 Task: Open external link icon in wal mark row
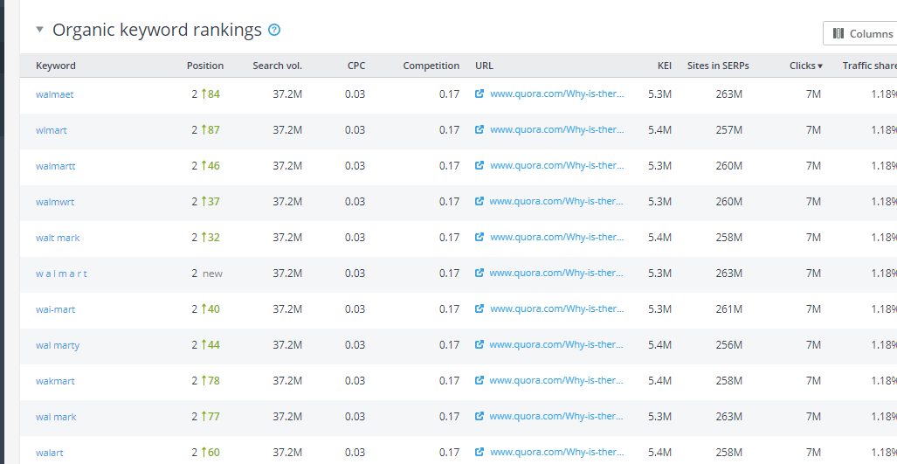pyautogui.click(x=480, y=416)
